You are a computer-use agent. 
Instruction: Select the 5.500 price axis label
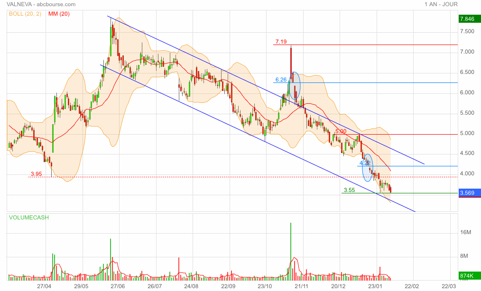coord(467,113)
